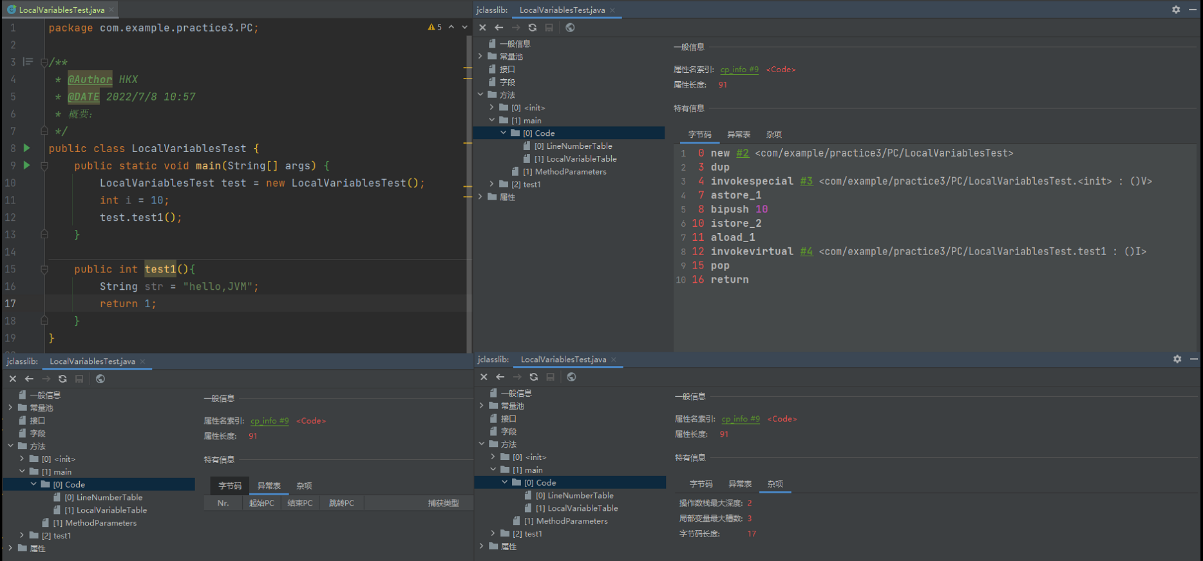The height and width of the screenshot is (561, 1203).
Task: Follow the #4 constant pool link at invokevirtual
Action: click(806, 252)
